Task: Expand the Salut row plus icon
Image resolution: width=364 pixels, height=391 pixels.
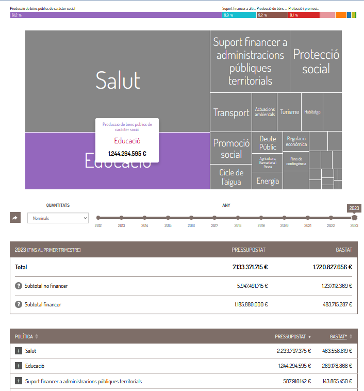Action: point(19,351)
